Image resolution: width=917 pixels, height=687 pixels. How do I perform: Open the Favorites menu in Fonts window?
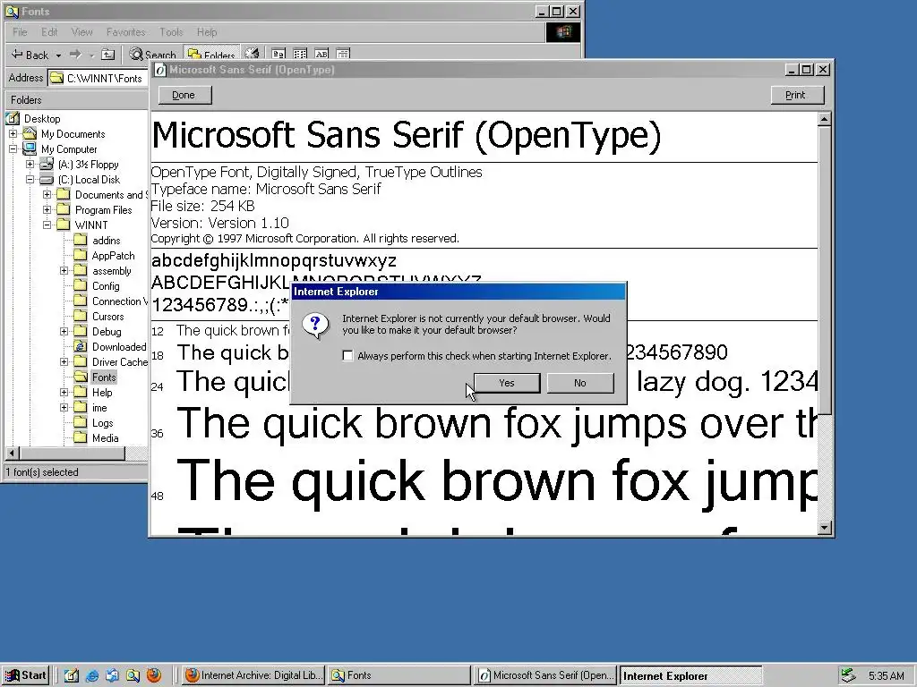(x=125, y=32)
